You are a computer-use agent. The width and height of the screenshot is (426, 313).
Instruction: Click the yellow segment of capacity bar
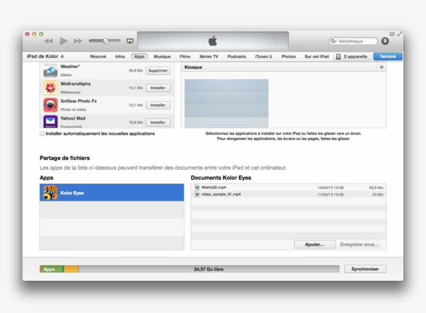(x=71, y=269)
